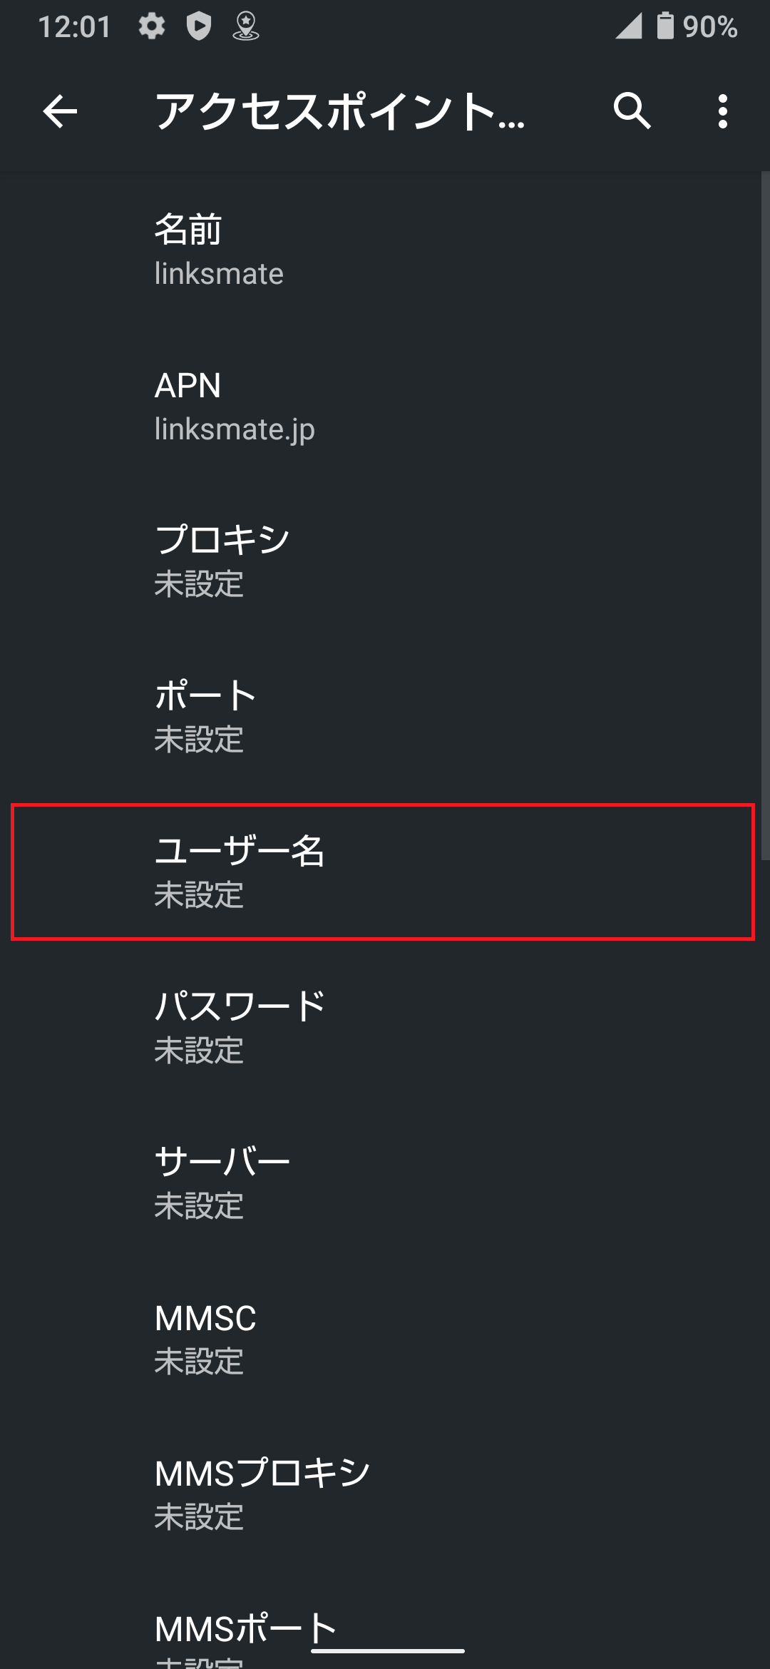Click the settings gear in the status bar
770x1669 pixels.
click(x=152, y=26)
